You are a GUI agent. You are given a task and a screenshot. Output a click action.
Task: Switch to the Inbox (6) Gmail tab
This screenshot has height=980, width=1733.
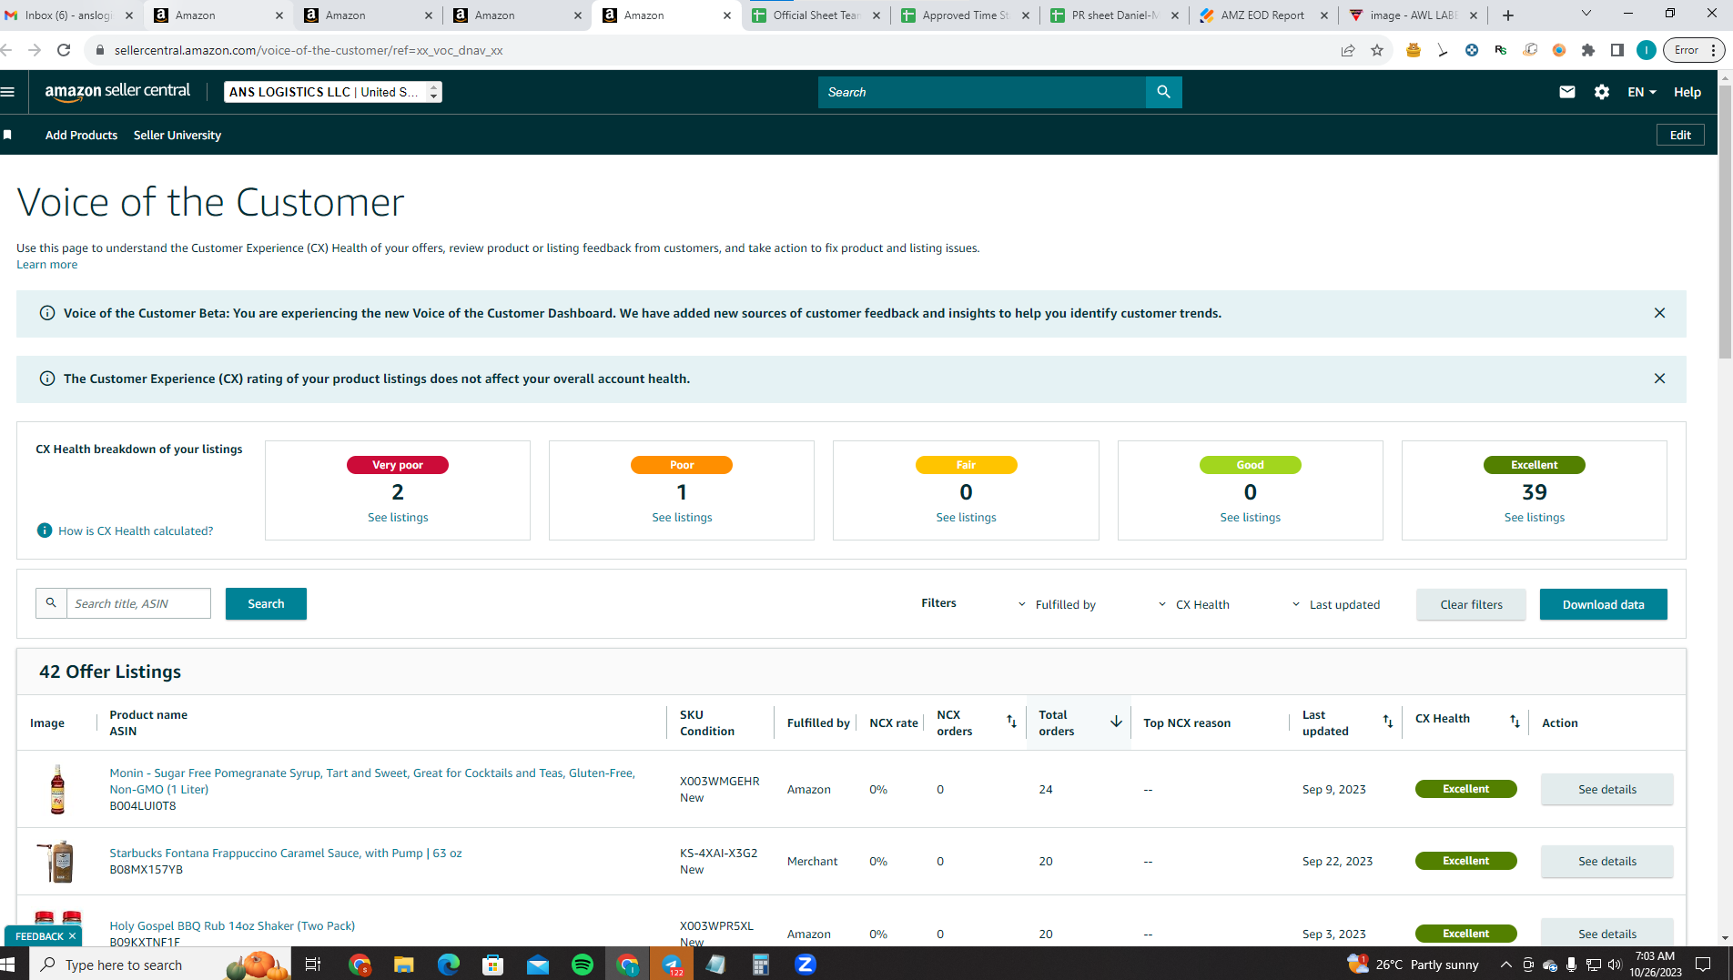point(70,15)
